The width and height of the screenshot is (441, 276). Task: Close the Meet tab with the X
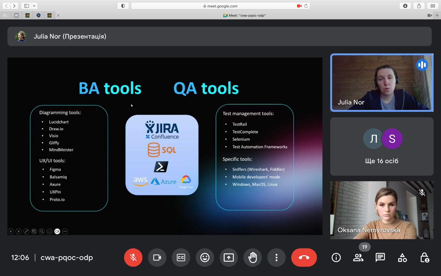58,15
